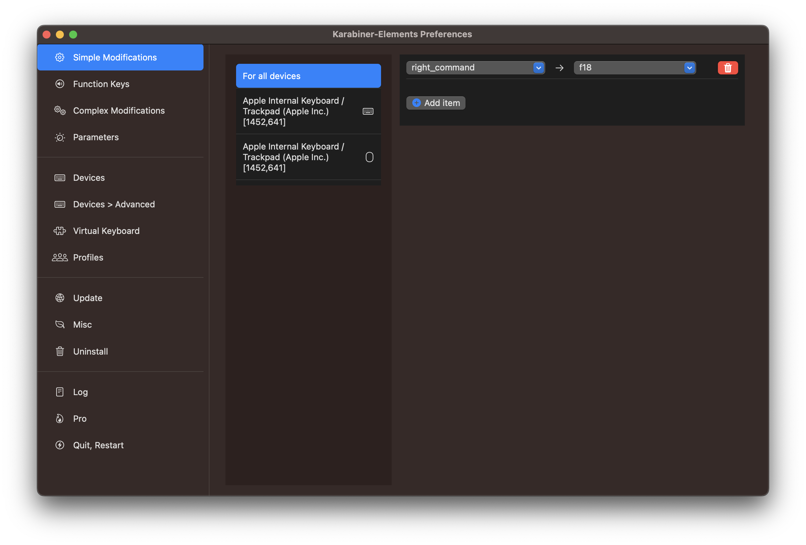Open the f18 target key dropdown
This screenshot has width=806, height=545.
(x=634, y=67)
